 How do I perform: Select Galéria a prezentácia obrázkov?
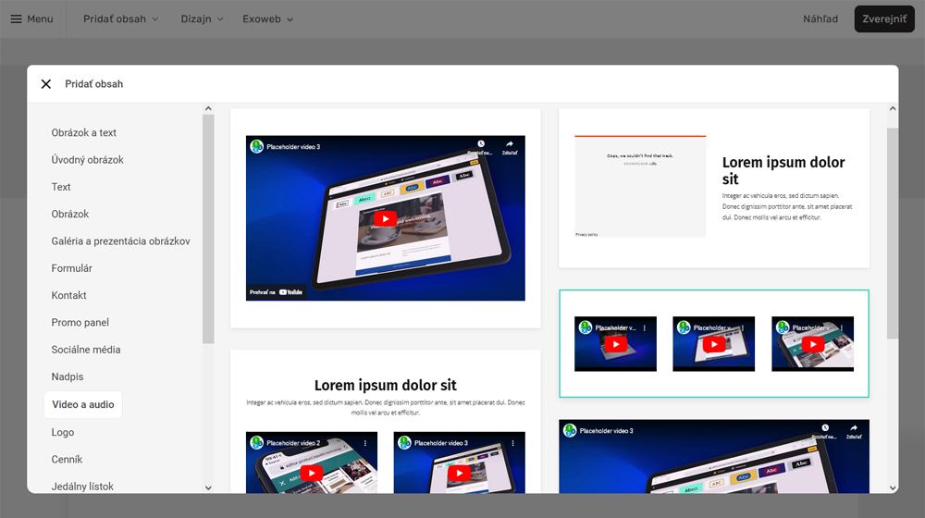pos(120,241)
